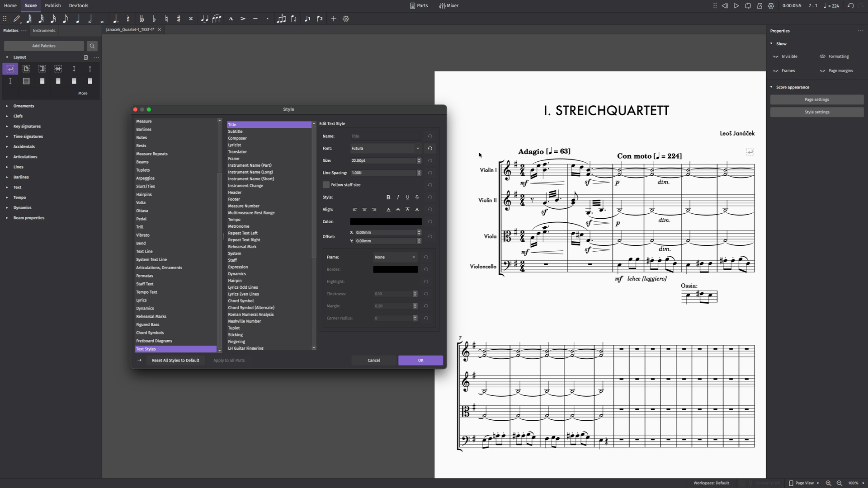This screenshot has height=488, width=868.
Task: Confirm style changes with OK
Action: click(x=420, y=360)
